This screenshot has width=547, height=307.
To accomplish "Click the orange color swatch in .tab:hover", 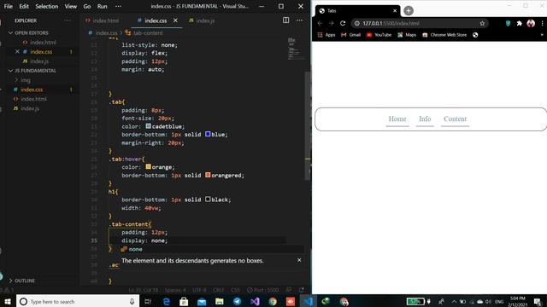I will [148, 167].
